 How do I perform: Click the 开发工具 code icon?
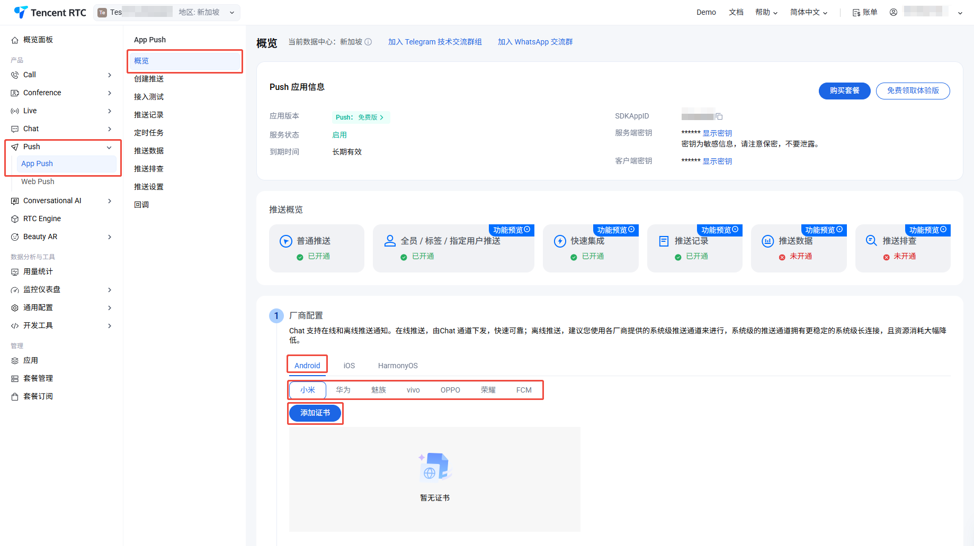pos(15,326)
